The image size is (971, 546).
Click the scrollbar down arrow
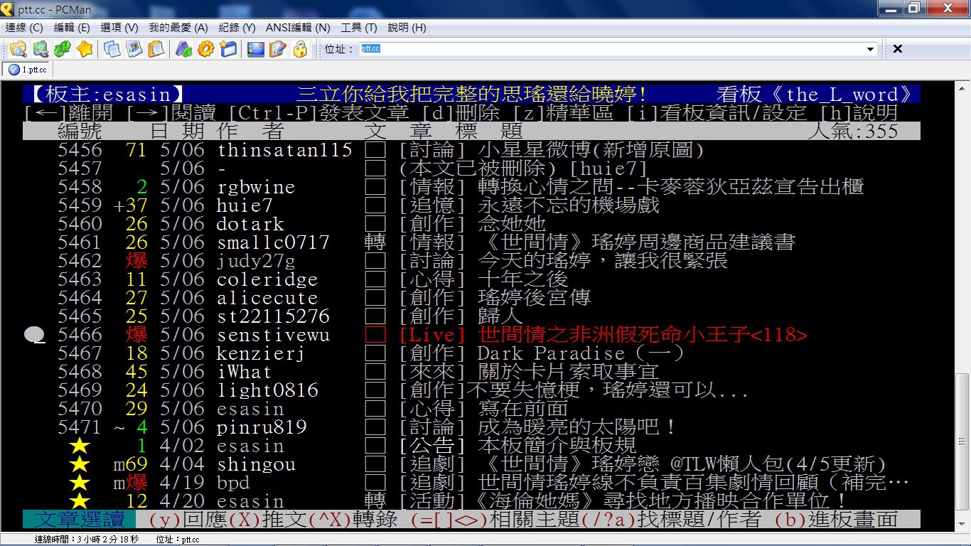pyautogui.click(x=963, y=524)
